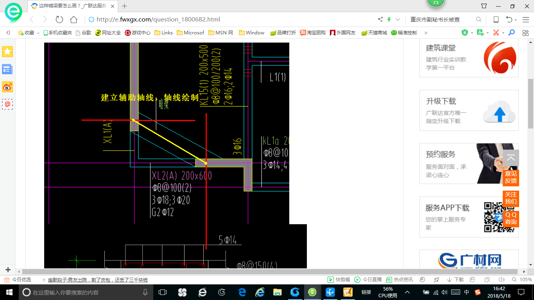
Task: Click the 关注我们 orange button
Action: [x=511, y=198]
